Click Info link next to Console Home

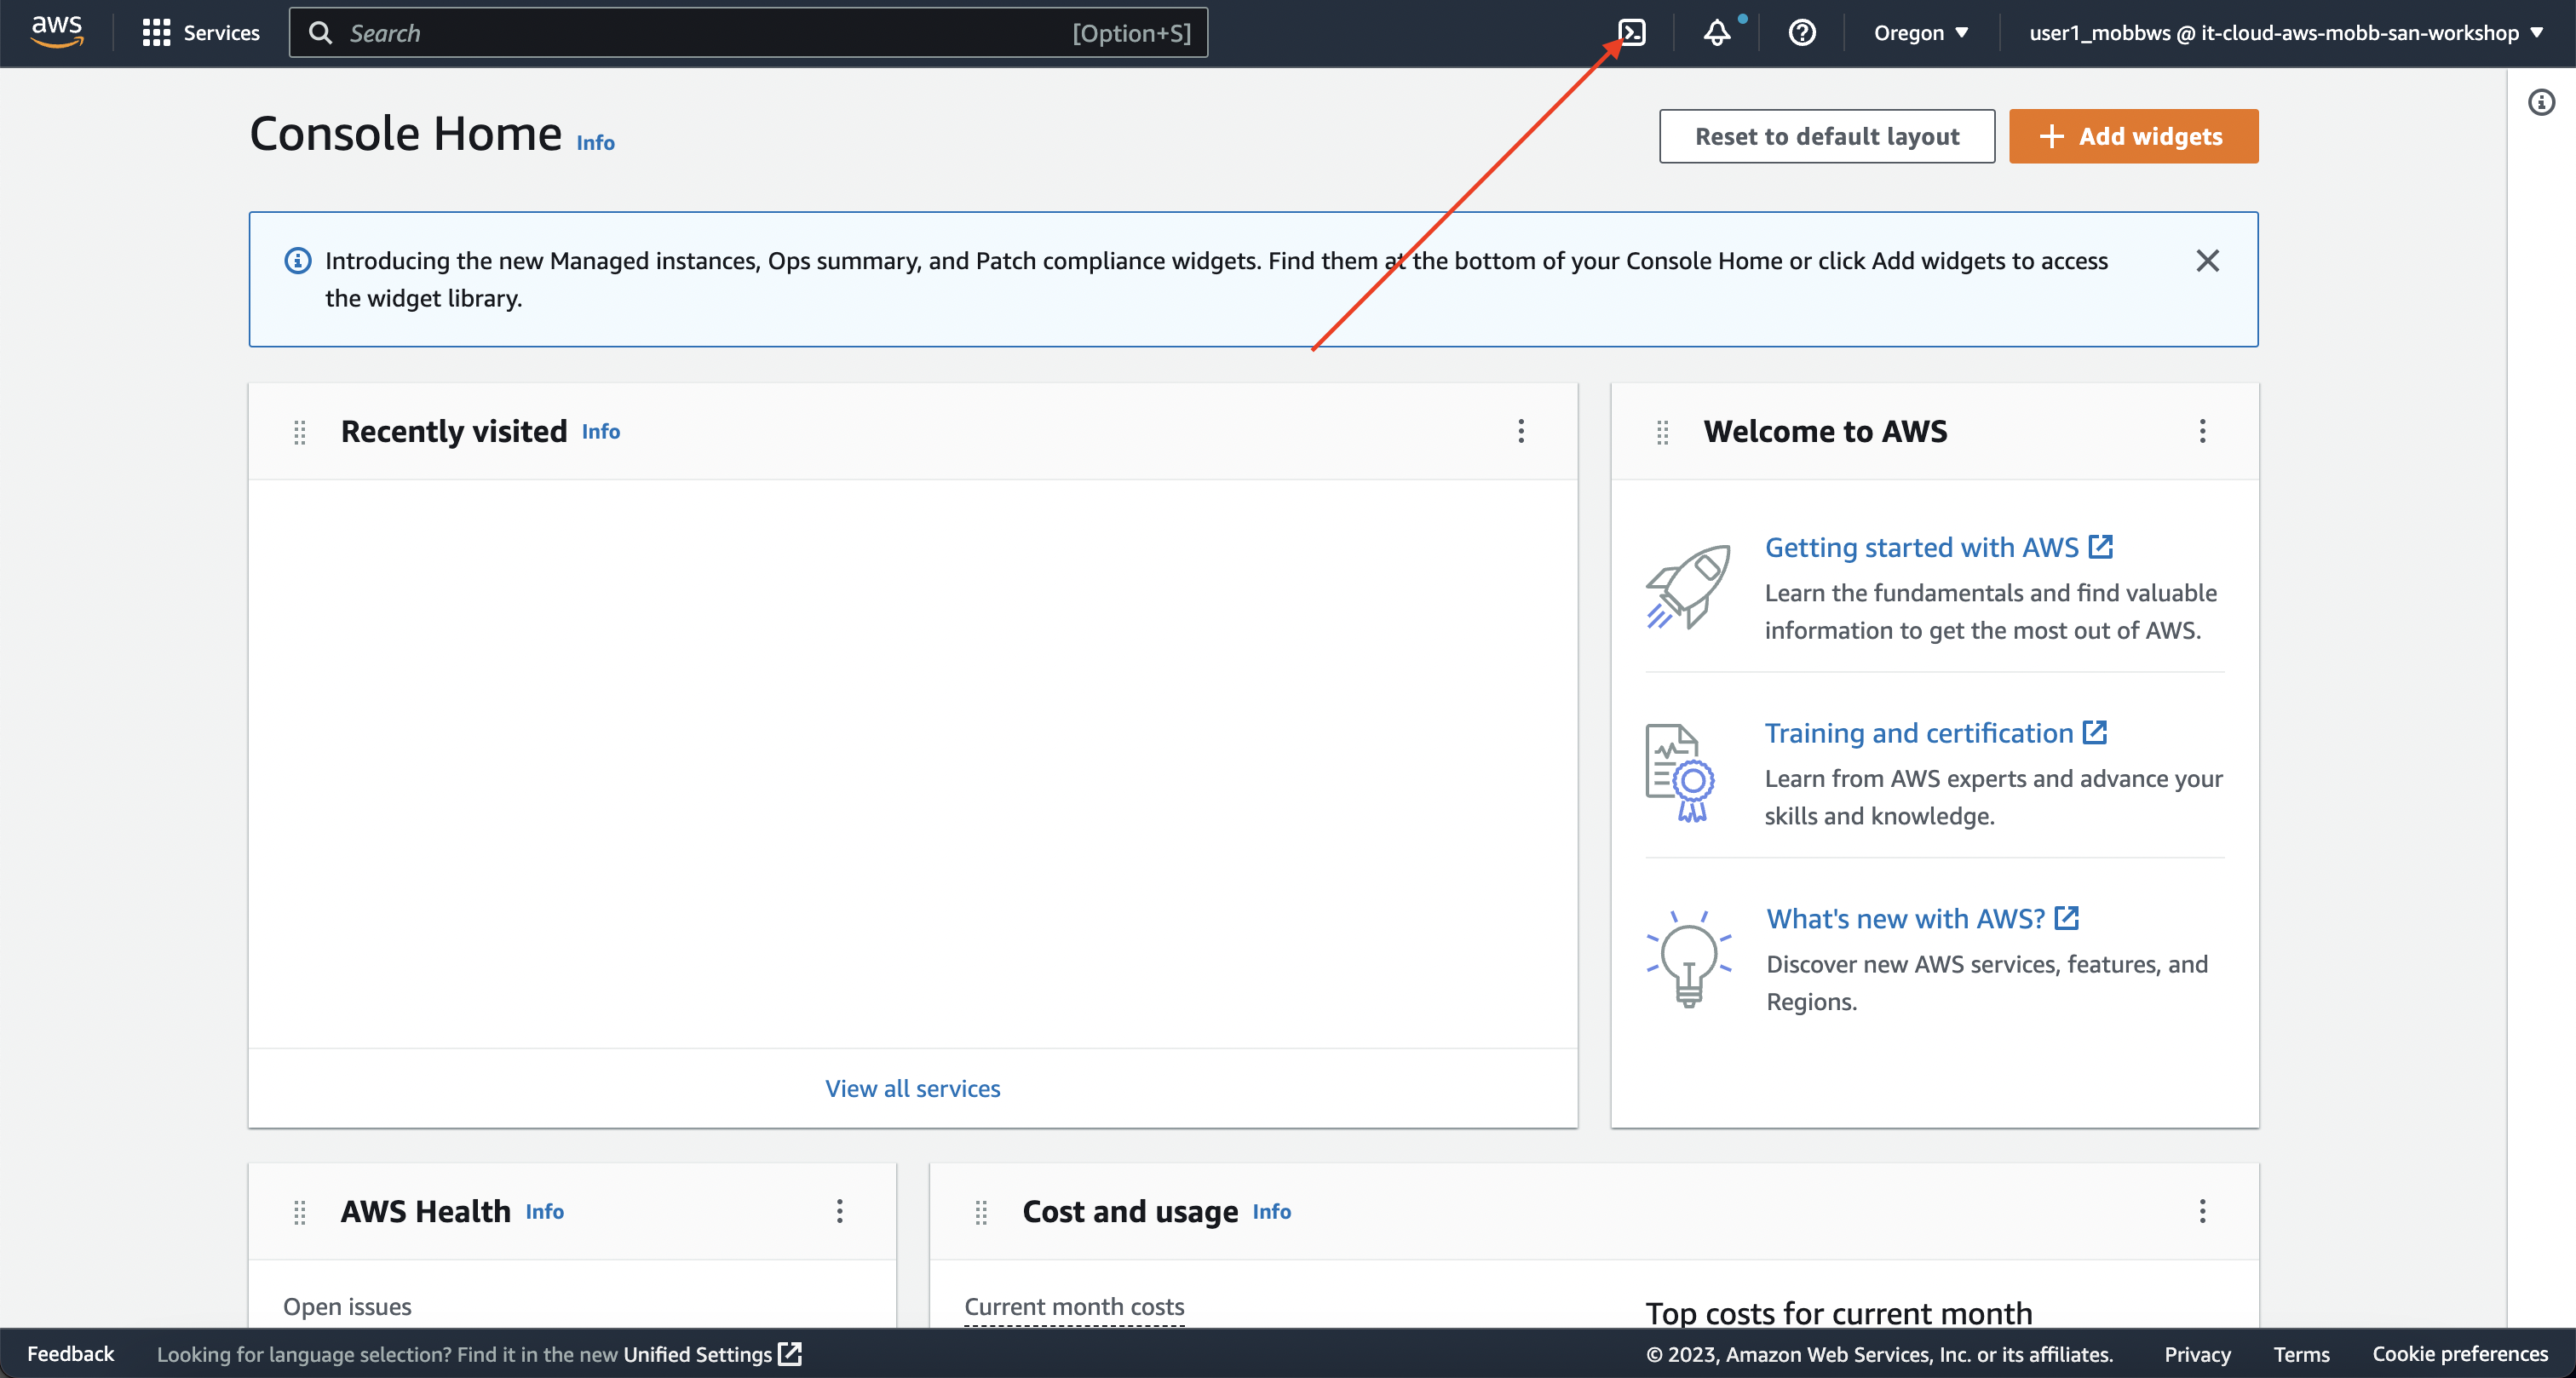pos(595,143)
